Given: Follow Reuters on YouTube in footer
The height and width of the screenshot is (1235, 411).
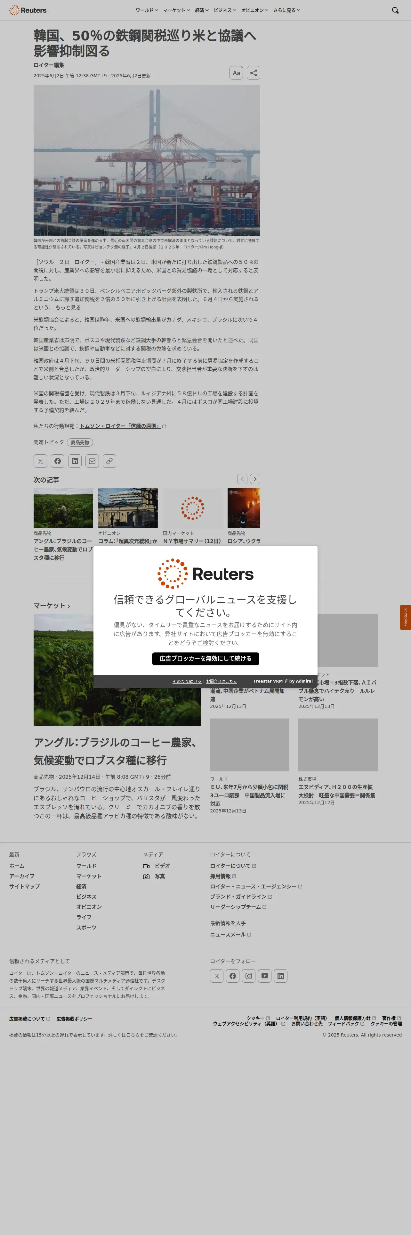Looking at the screenshot, I should tap(265, 976).
